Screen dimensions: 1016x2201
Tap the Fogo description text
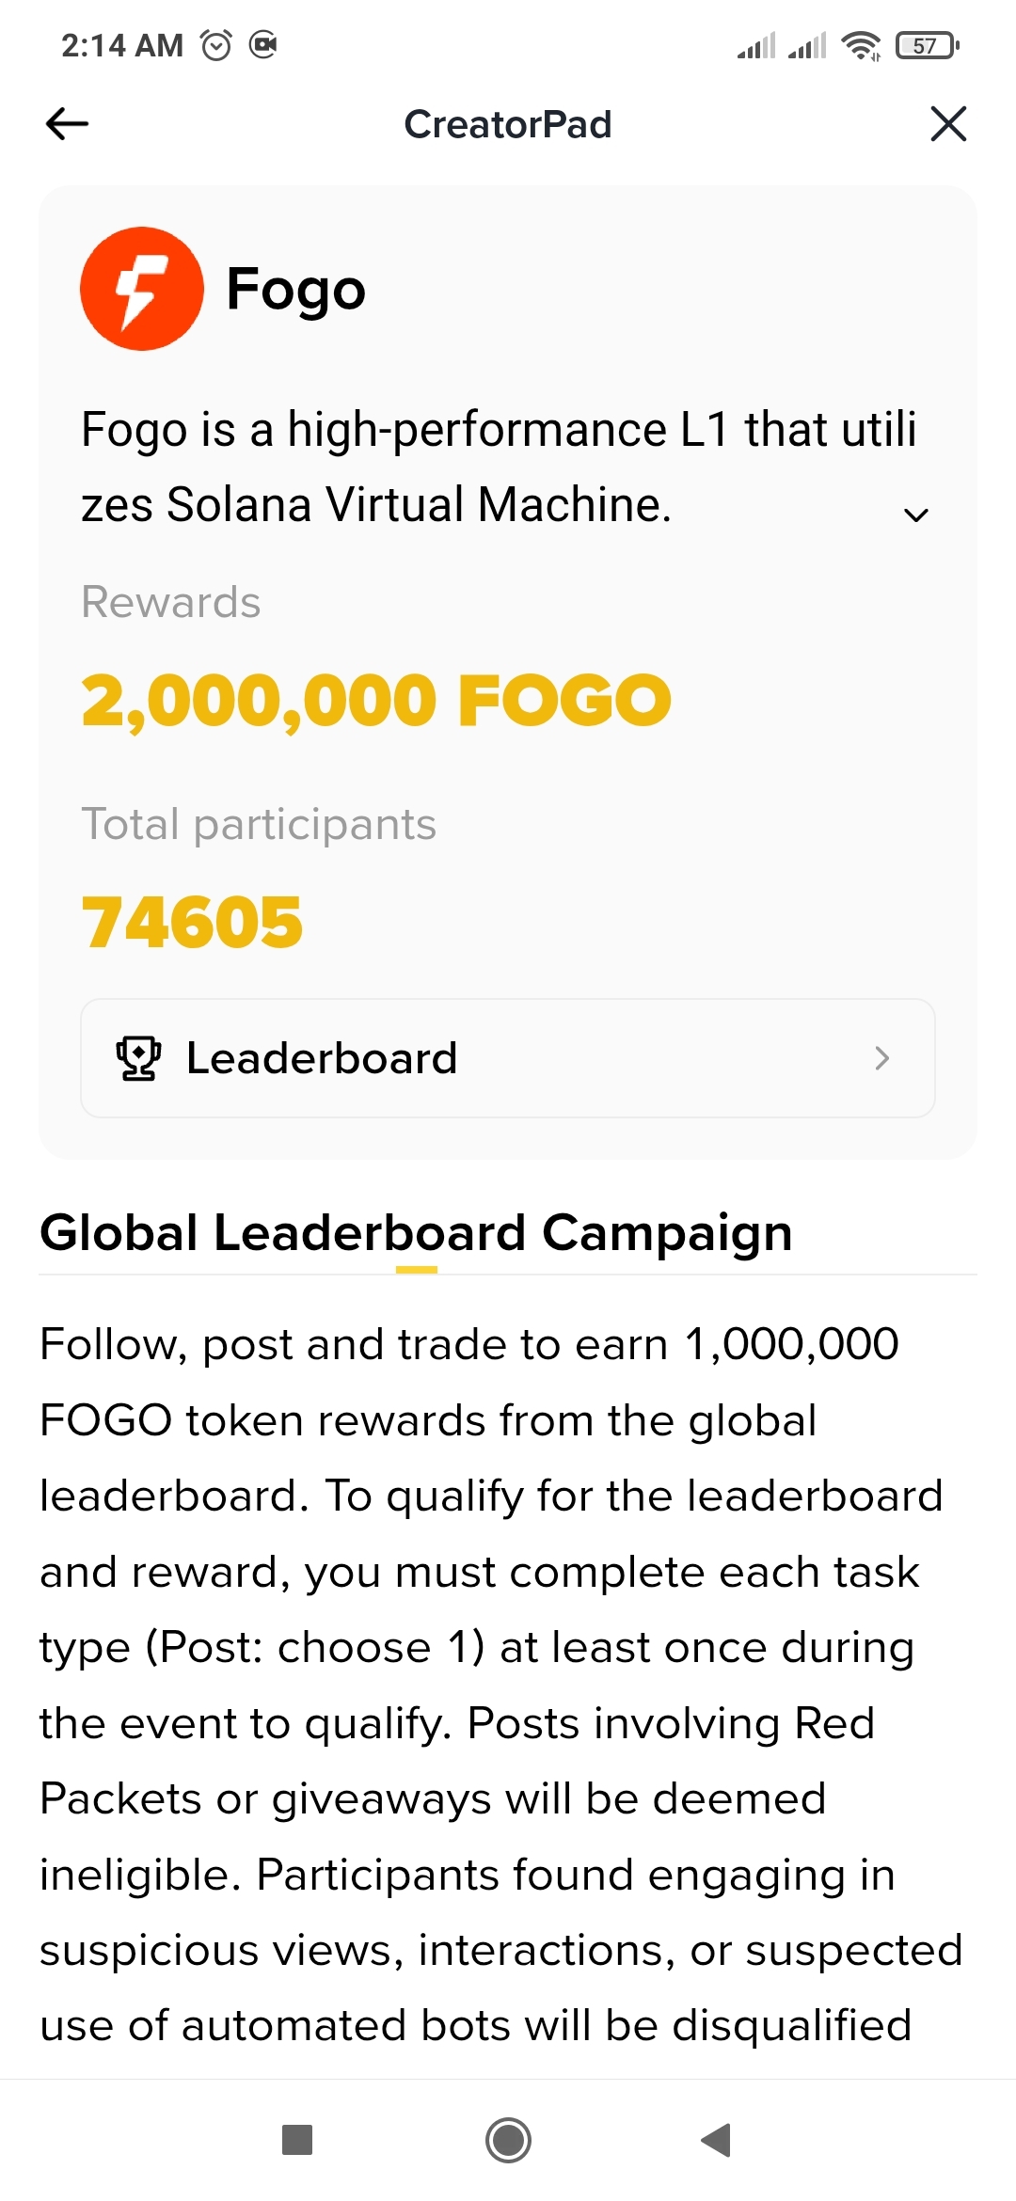[x=470, y=467]
